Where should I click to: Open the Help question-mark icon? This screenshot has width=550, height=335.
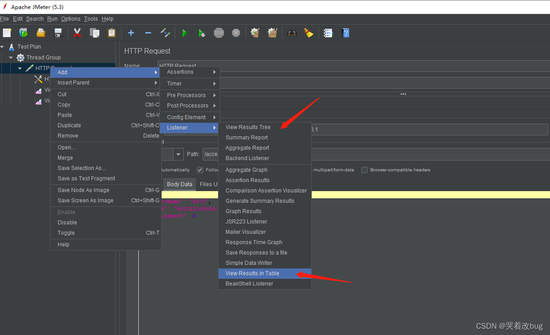click(x=345, y=33)
